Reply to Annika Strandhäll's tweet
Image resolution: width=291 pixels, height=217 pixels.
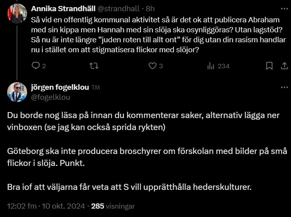[35, 66]
